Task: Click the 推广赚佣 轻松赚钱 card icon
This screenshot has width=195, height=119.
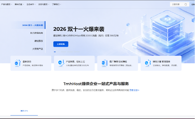Action: 104,63
